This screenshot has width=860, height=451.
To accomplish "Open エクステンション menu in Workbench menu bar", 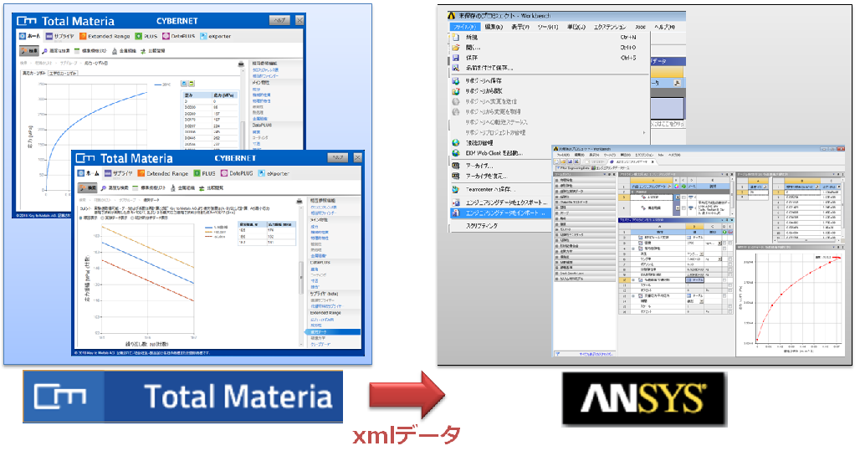I will 609,26.
